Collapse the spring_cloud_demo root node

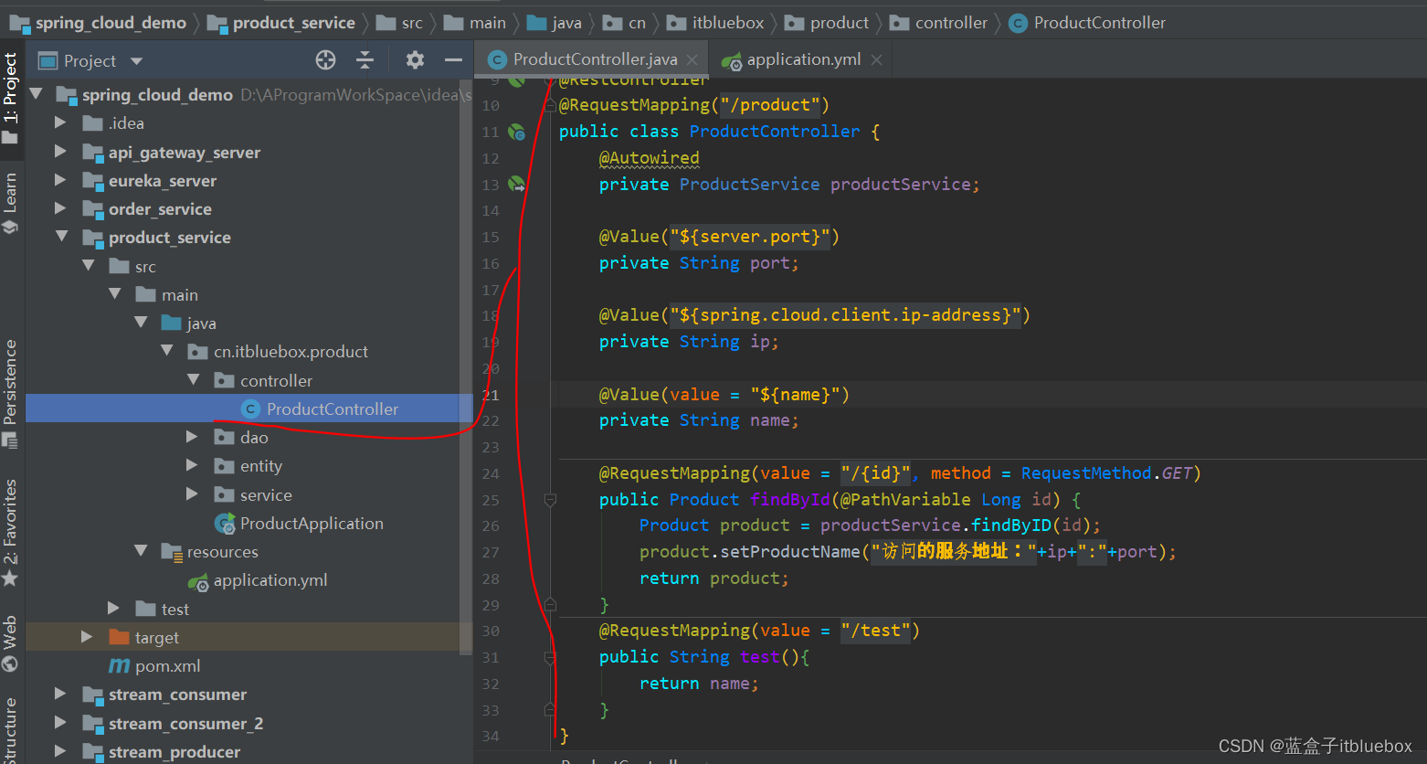[x=37, y=94]
